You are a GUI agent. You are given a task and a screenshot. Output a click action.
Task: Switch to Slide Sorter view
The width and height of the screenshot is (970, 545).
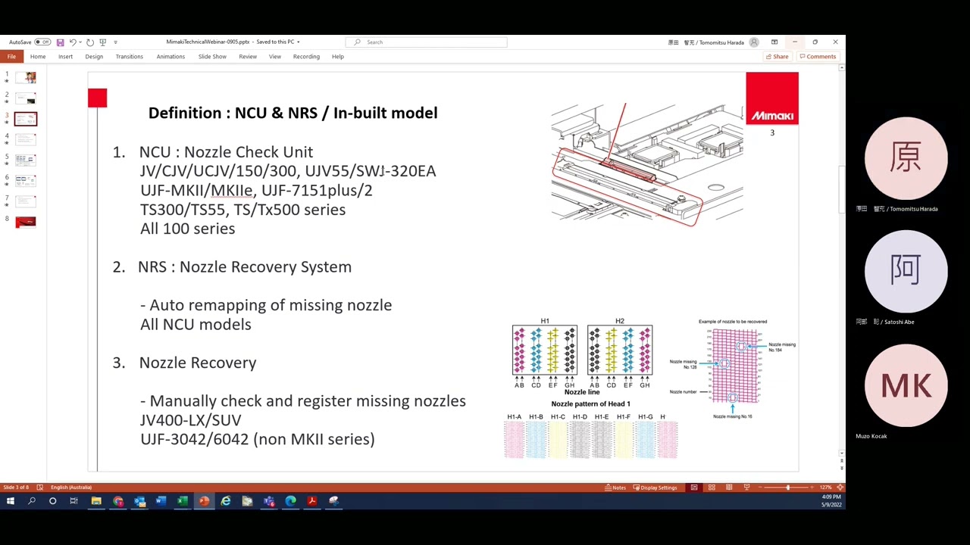(712, 487)
